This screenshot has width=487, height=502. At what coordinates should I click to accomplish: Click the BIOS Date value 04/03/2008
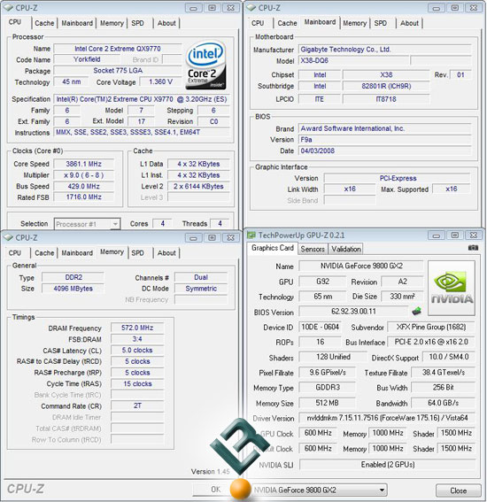point(384,151)
